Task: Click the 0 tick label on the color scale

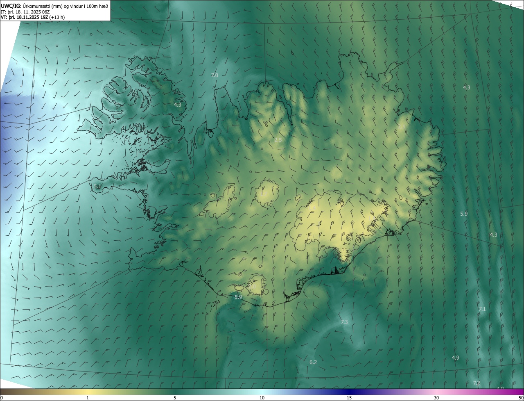Action: 2,398
